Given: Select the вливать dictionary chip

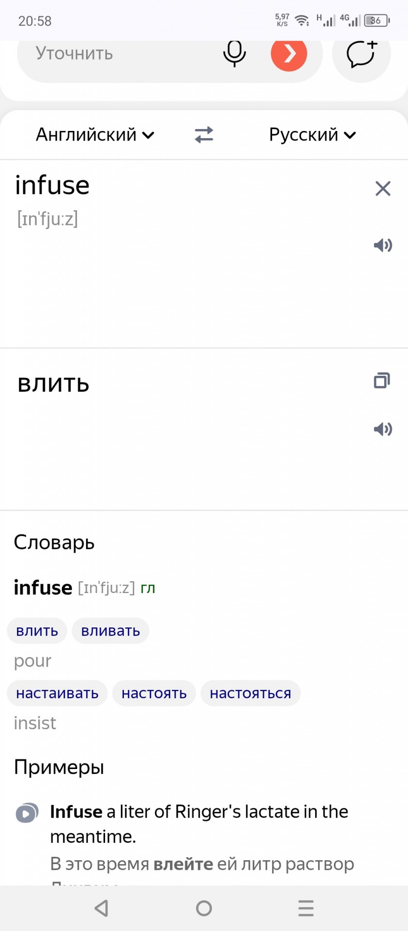Looking at the screenshot, I should pyautogui.click(x=110, y=631).
